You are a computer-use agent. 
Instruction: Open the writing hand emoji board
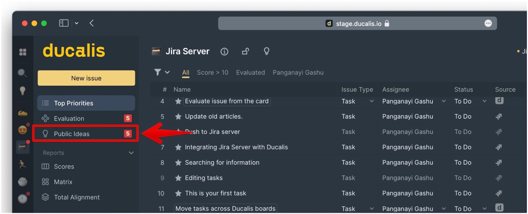(x=22, y=113)
